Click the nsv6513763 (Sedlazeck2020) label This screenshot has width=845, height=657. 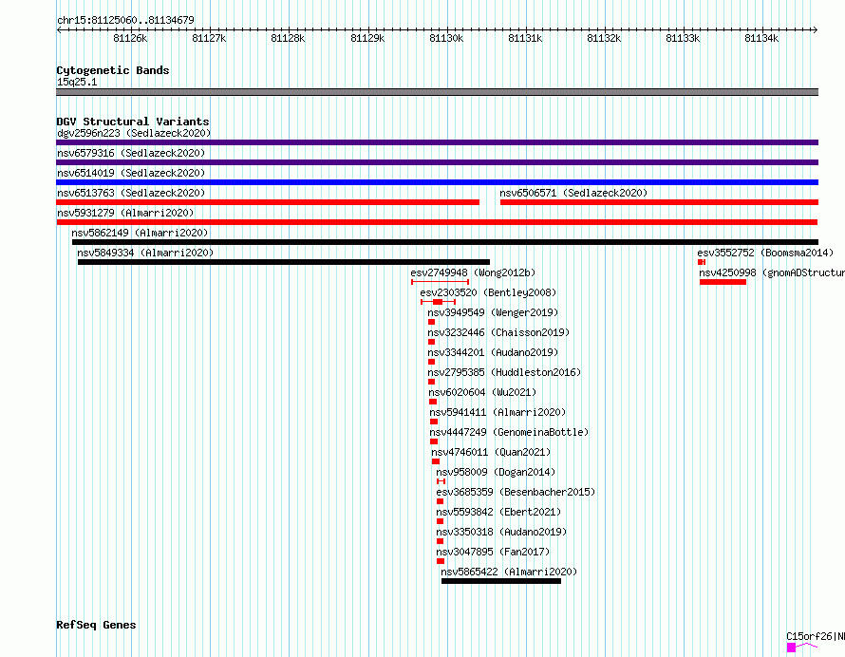pos(131,193)
